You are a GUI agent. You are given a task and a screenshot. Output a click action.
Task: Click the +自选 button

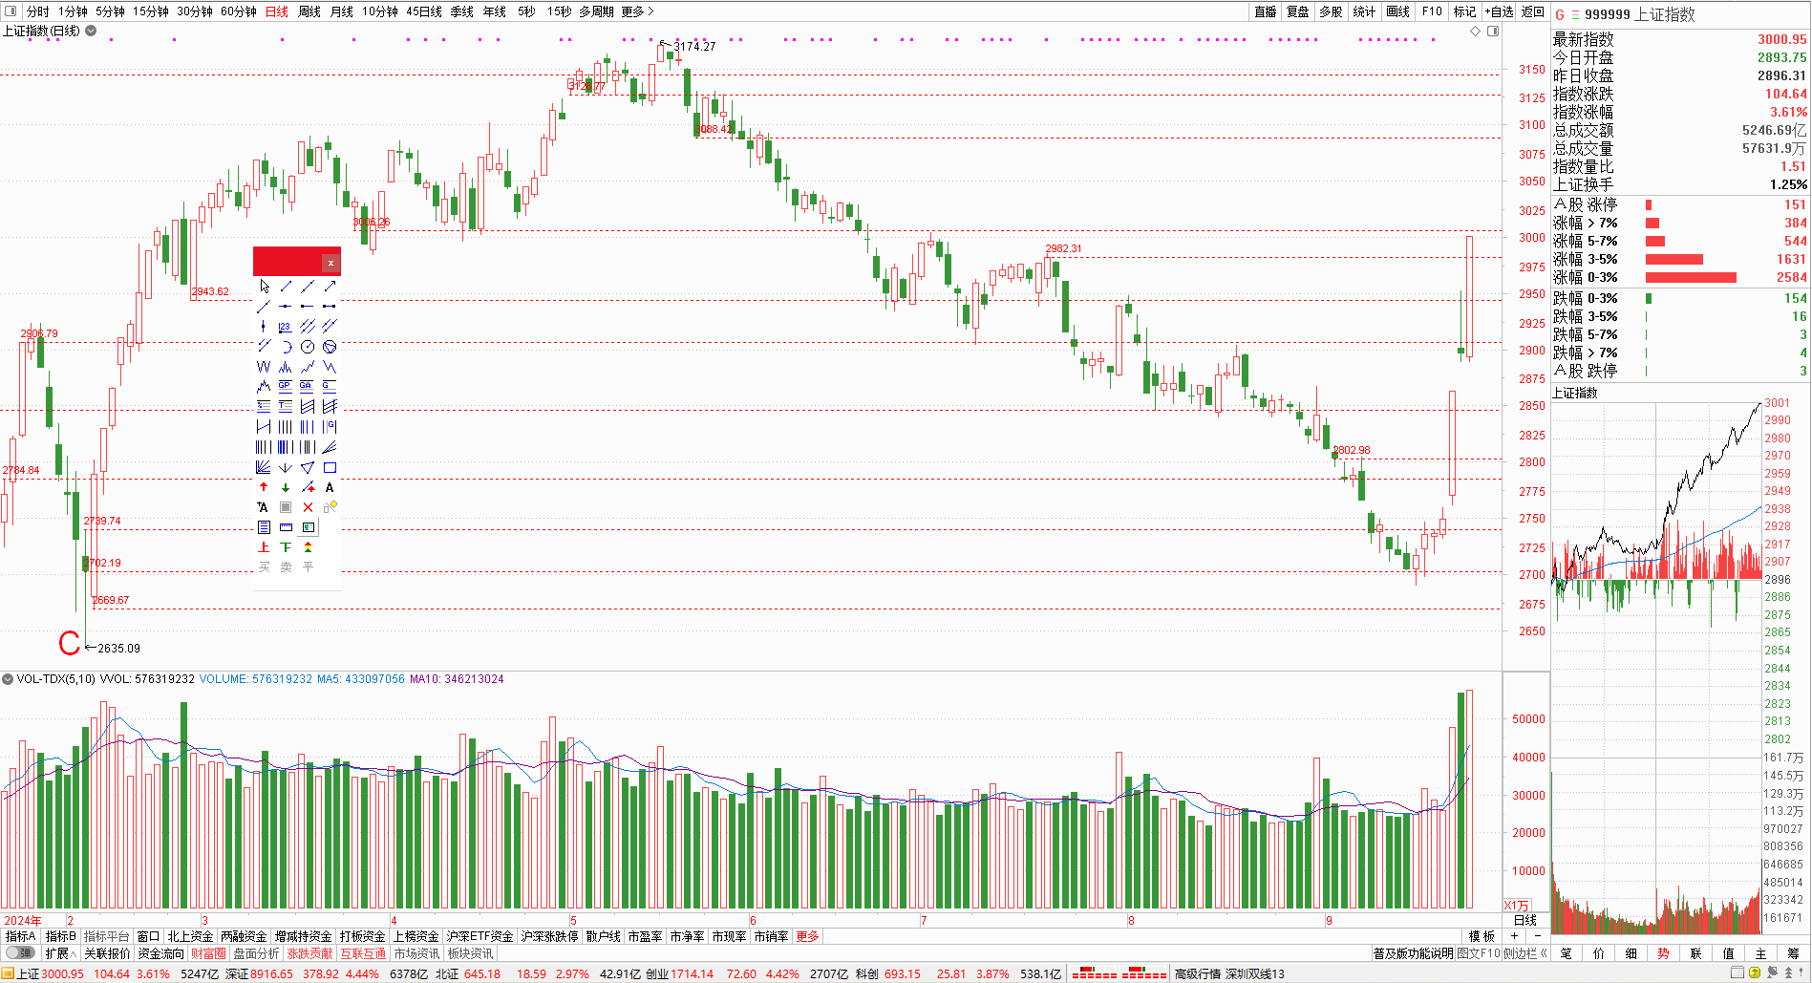(1500, 11)
